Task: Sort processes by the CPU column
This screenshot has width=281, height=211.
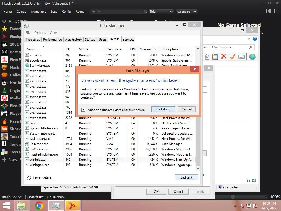Action: pos(133,49)
